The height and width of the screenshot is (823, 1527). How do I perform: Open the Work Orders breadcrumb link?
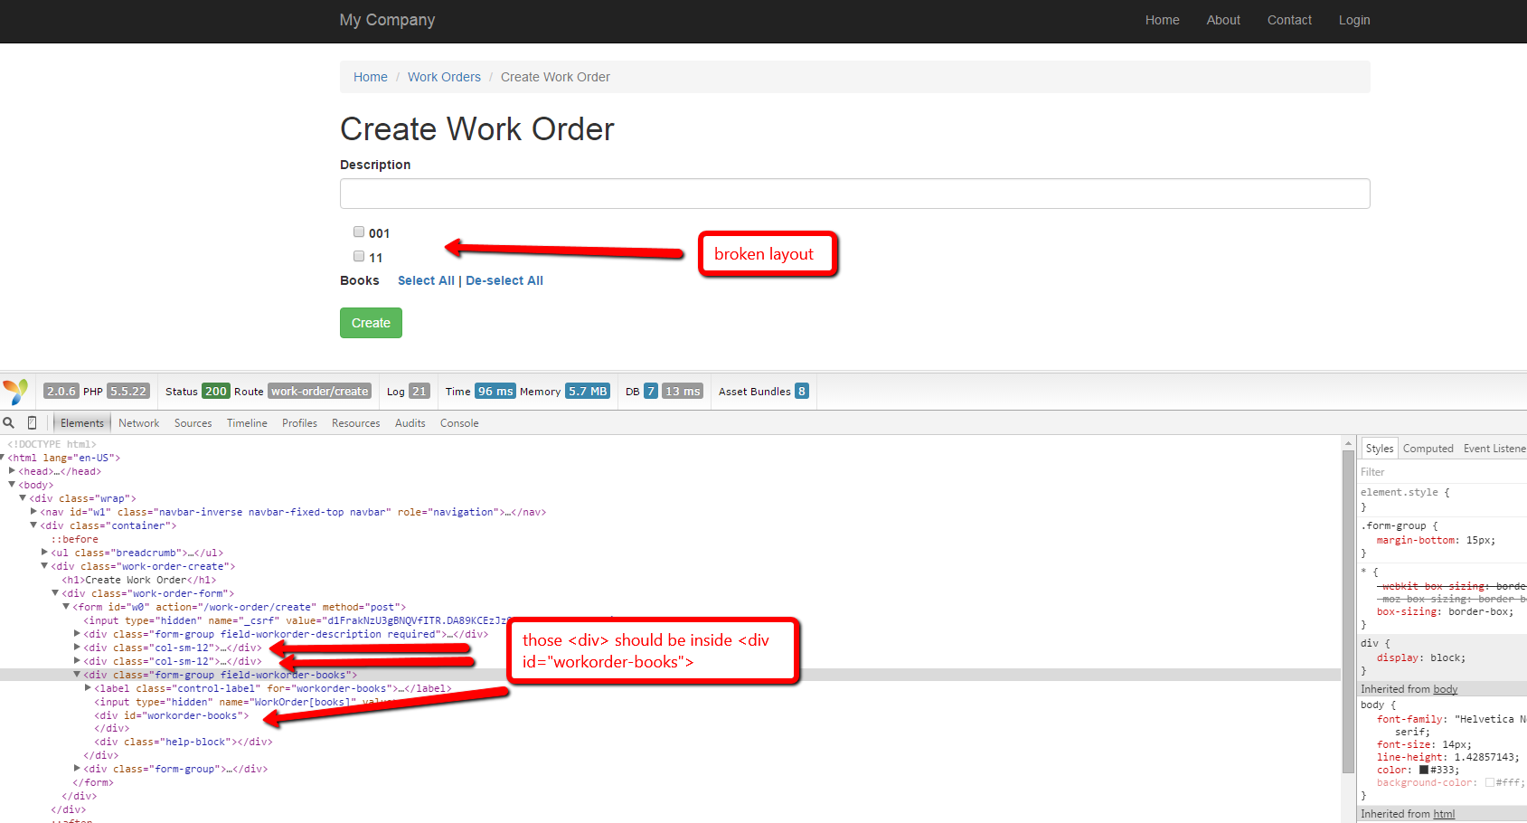coord(444,77)
